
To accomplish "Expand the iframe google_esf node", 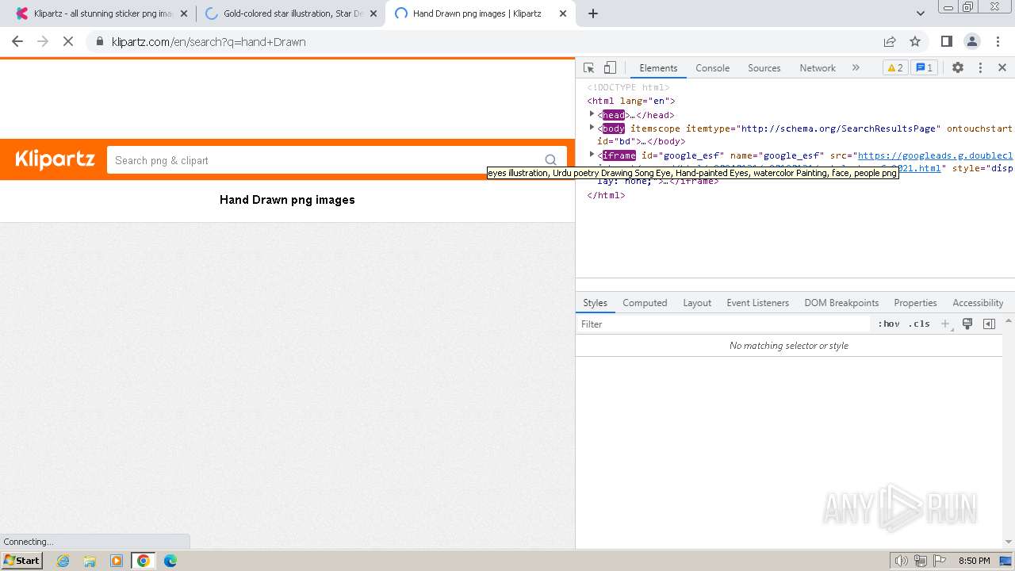I will click(x=592, y=155).
